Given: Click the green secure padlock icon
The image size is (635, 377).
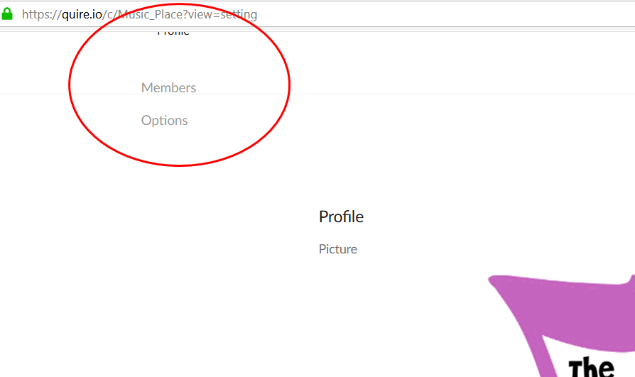Looking at the screenshot, I should pyautogui.click(x=7, y=14).
